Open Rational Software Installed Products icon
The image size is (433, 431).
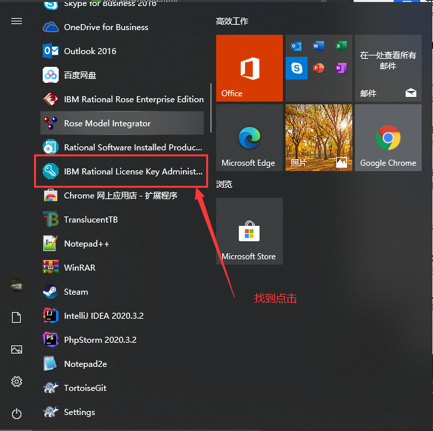[51, 147]
